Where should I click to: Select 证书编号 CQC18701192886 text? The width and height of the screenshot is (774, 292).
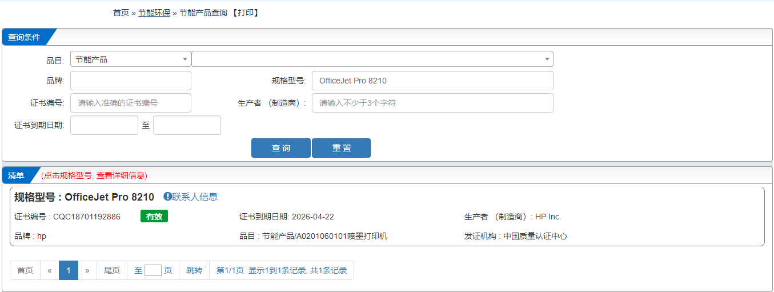(67, 217)
